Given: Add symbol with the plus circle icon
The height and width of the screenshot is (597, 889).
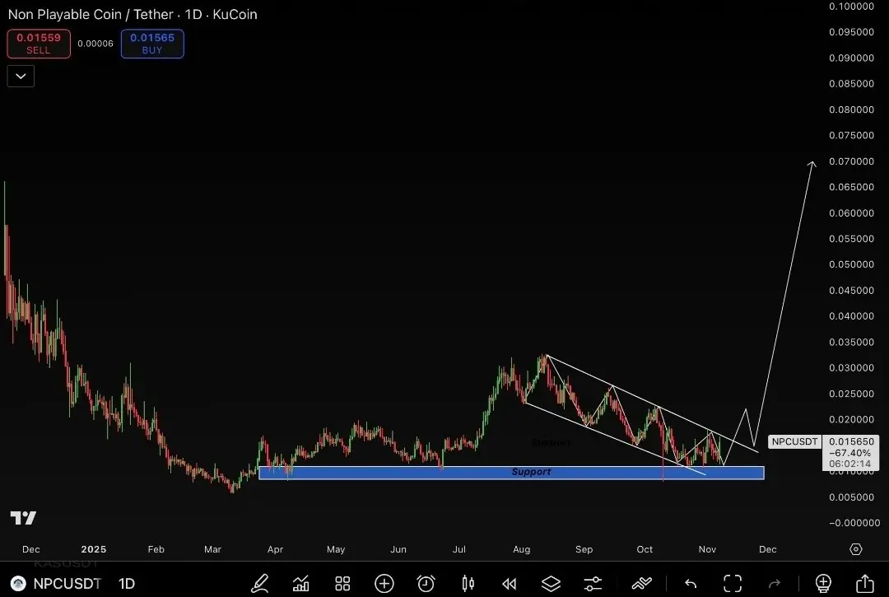Looking at the screenshot, I should tap(384, 583).
